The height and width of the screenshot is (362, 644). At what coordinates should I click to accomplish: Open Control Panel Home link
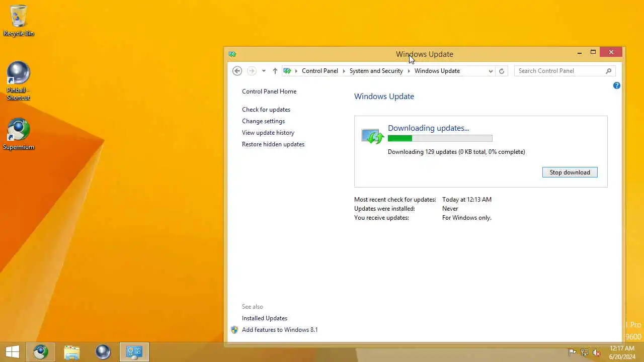[269, 92]
